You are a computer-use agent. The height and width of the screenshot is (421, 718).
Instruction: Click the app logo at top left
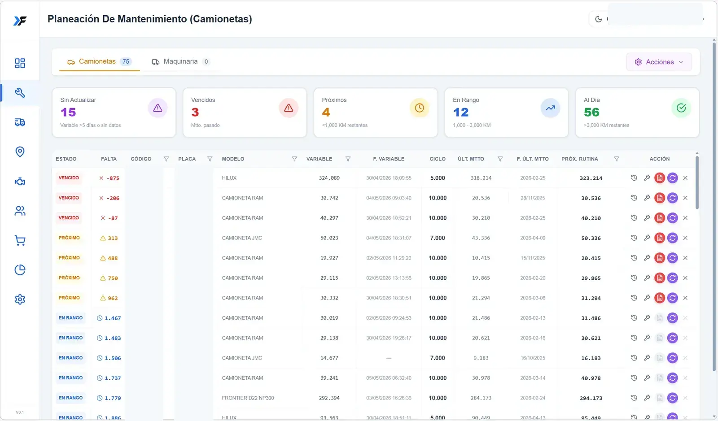[20, 21]
